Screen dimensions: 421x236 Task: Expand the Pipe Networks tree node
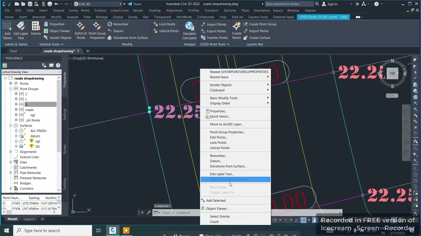pos(11,173)
